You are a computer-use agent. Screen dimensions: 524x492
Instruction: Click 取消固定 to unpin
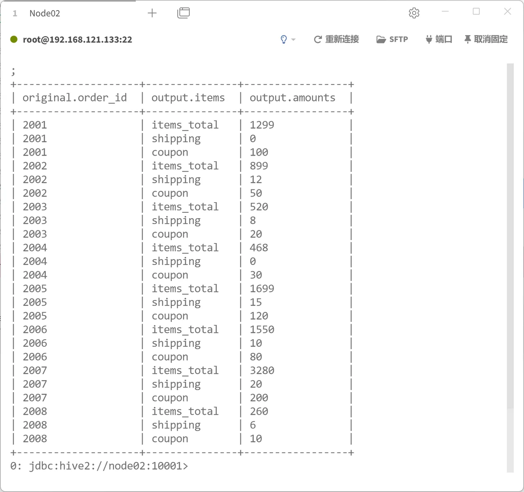point(486,39)
